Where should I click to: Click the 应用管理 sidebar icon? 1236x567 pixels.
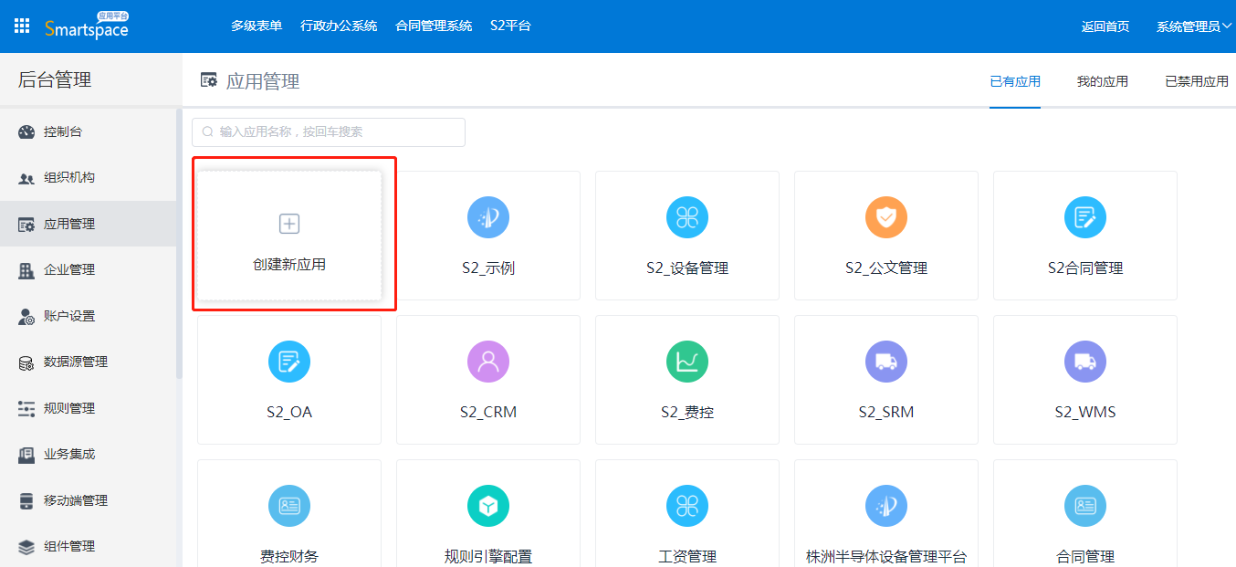26,224
